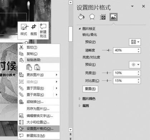150x140 pixels.
Task: Open 超链接(H)... dialog
Action: (39, 102)
